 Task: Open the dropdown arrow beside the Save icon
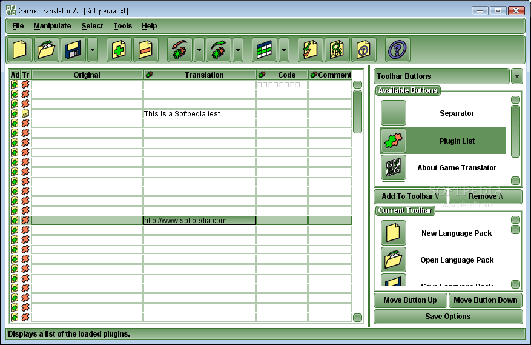93,50
